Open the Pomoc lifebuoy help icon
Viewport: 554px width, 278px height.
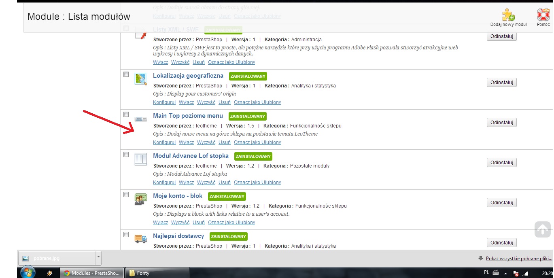pos(543,15)
